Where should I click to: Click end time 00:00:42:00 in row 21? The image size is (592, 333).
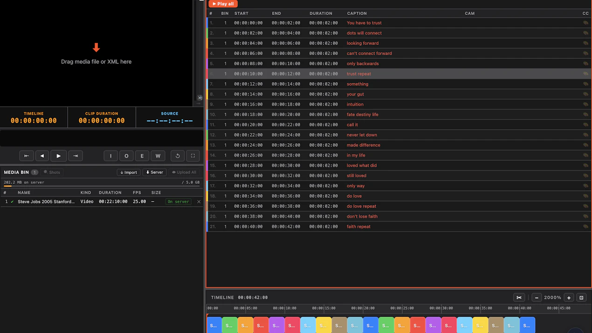click(x=286, y=227)
